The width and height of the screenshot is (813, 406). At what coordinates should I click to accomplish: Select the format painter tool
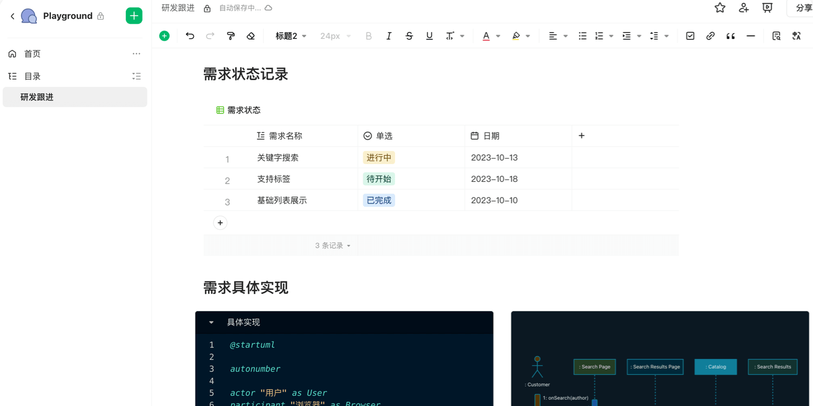point(230,36)
